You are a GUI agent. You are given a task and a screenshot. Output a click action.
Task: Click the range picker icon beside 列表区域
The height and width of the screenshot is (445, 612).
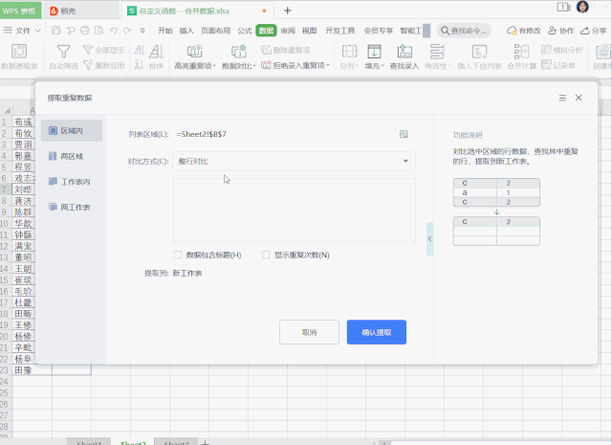(x=404, y=134)
